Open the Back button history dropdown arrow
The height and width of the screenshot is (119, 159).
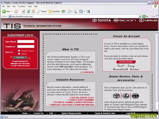tap(12, 11)
